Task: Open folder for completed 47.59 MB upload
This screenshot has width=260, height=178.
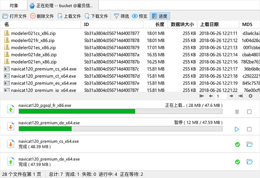Action: 249,162
